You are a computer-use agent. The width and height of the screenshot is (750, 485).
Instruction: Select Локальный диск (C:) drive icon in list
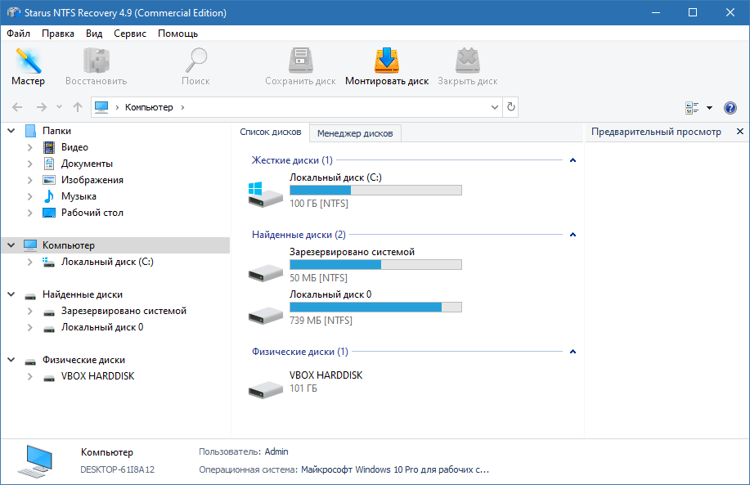tap(266, 194)
